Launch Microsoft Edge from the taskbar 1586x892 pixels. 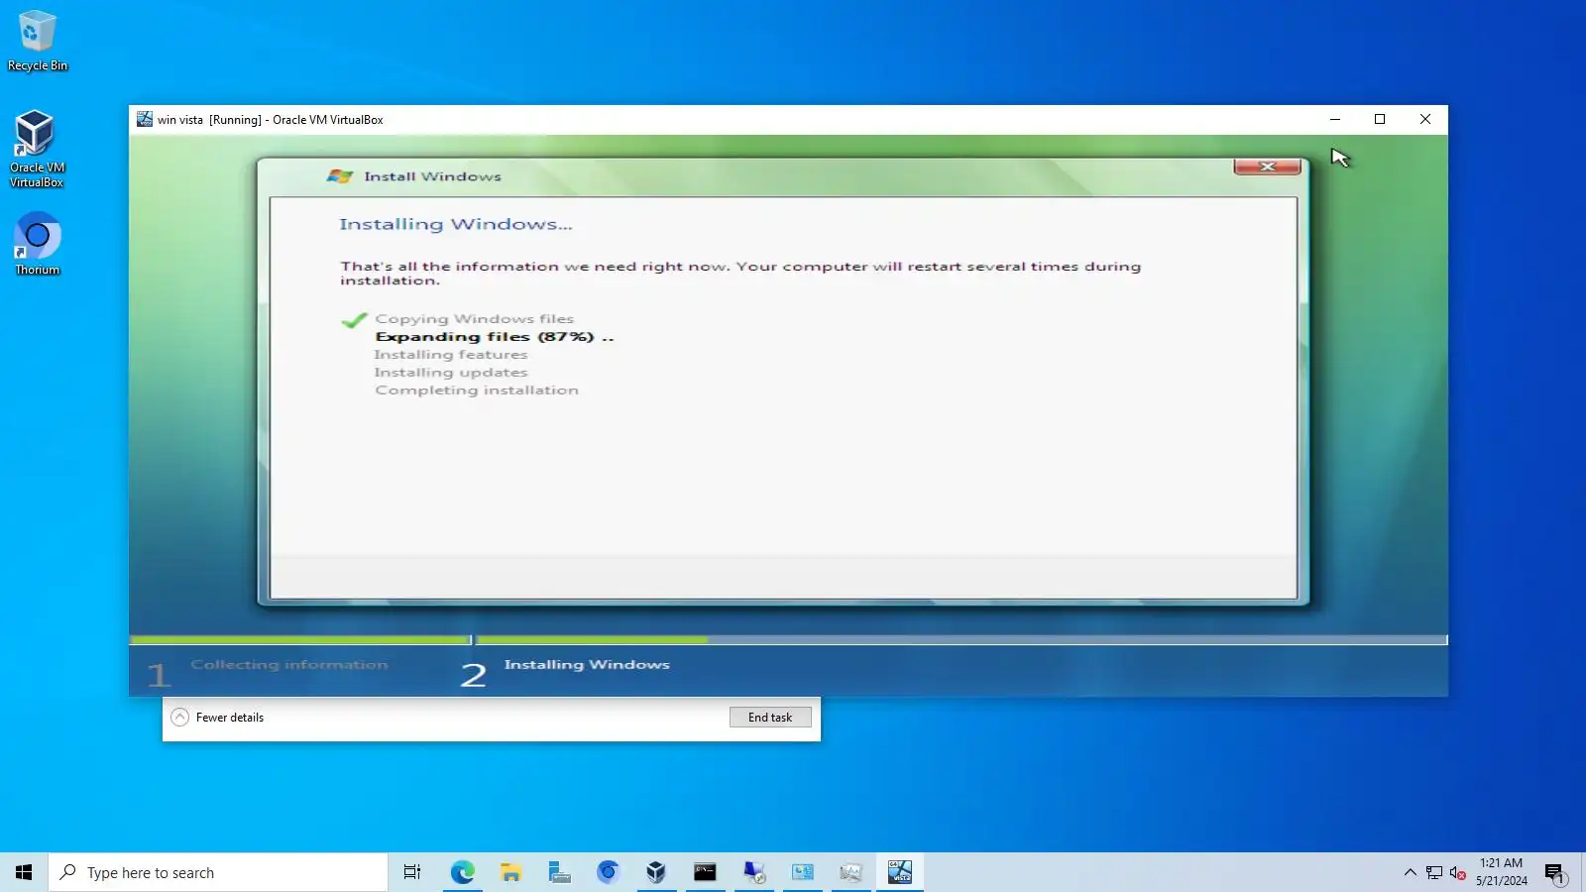462,872
